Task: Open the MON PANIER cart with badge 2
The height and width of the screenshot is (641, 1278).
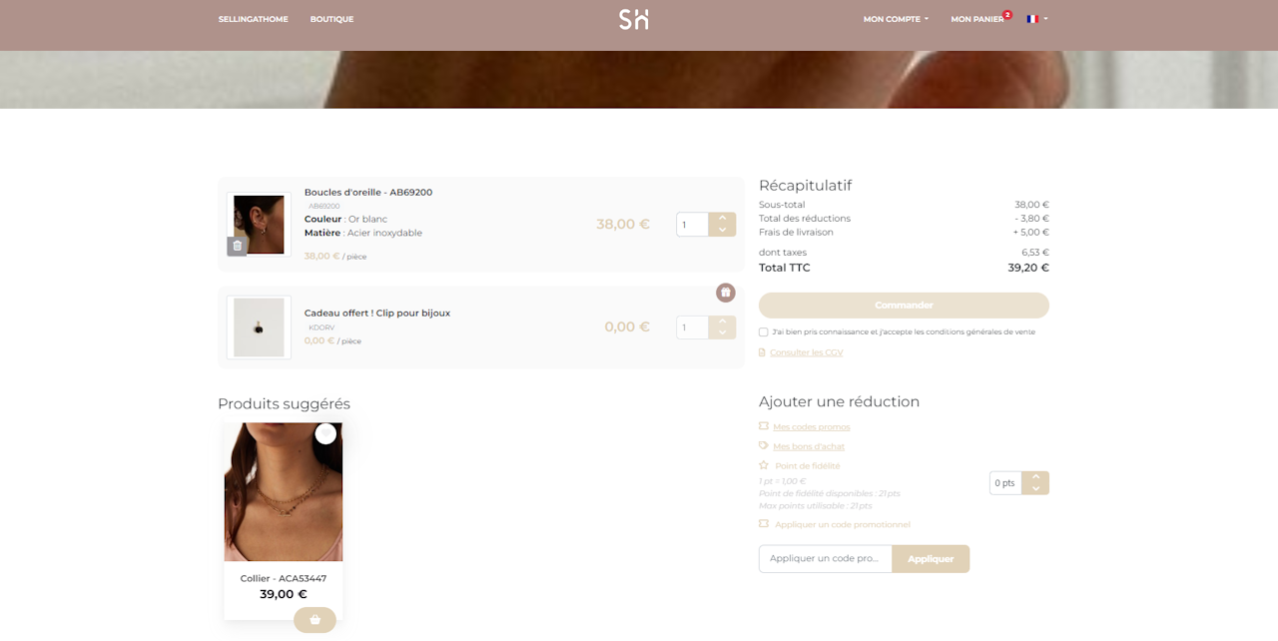Action: 979,18
